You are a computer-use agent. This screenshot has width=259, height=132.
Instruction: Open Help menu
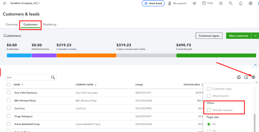click(208, 3)
